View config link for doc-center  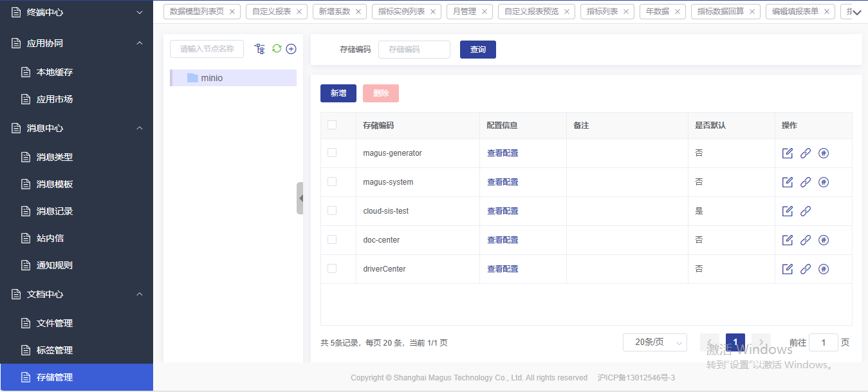503,240
